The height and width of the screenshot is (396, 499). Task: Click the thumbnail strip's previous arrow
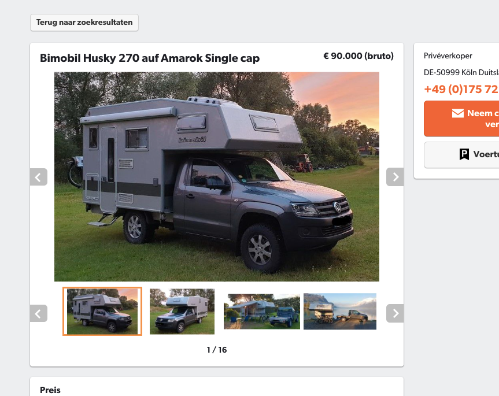coord(39,313)
